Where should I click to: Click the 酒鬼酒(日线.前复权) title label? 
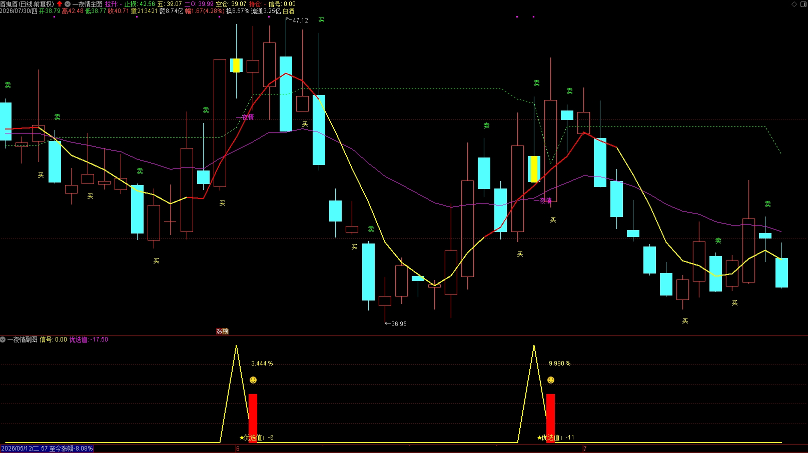tap(27, 4)
